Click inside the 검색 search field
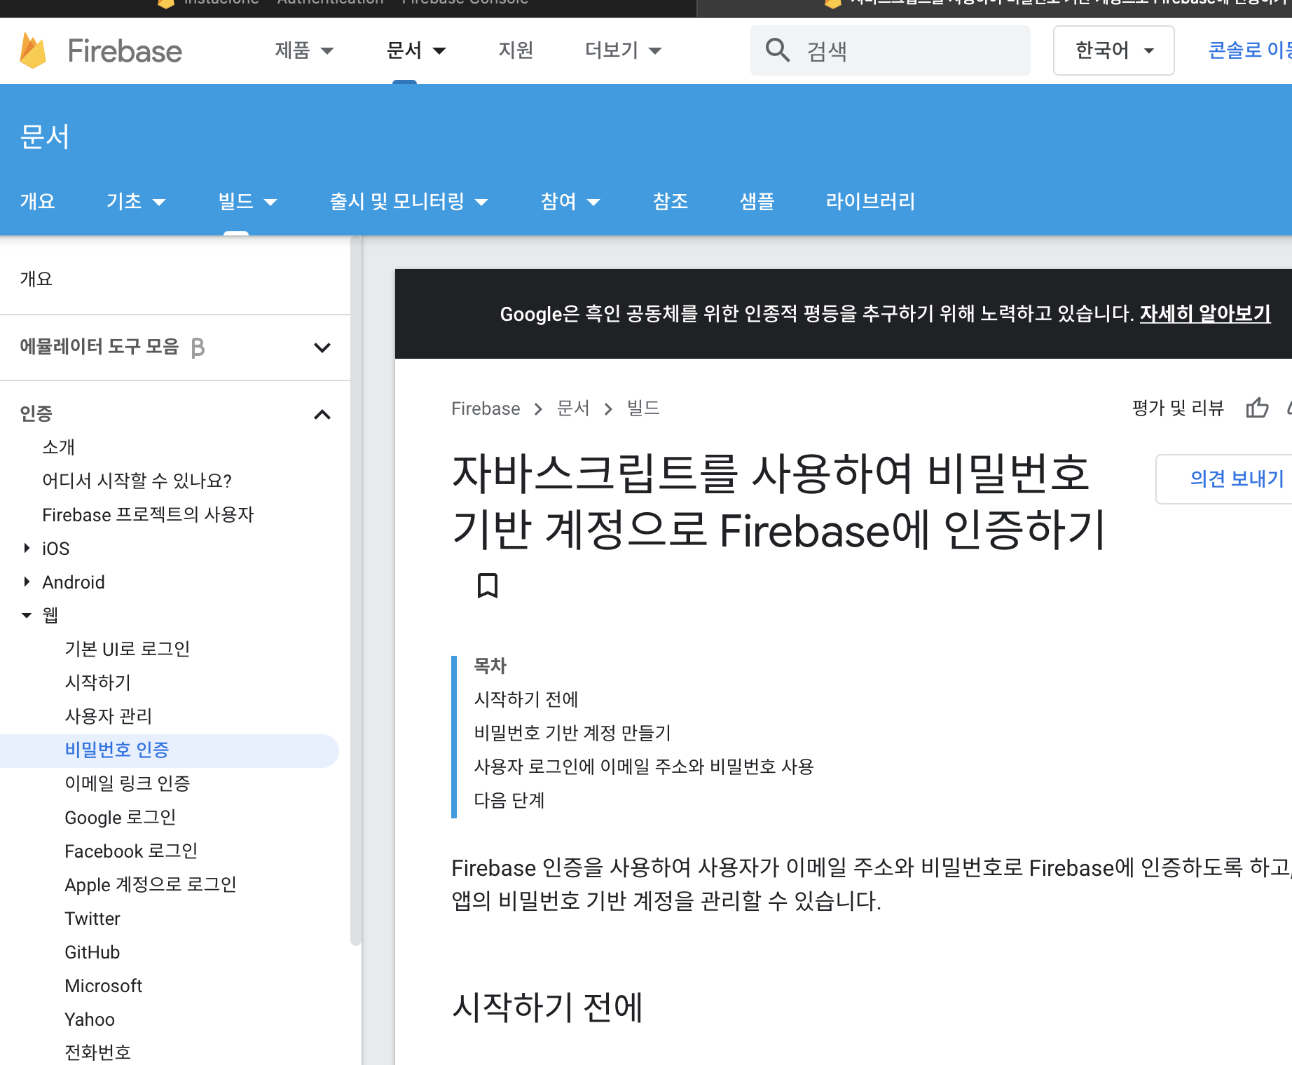Viewport: 1292px width, 1065px height. (891, 50)
